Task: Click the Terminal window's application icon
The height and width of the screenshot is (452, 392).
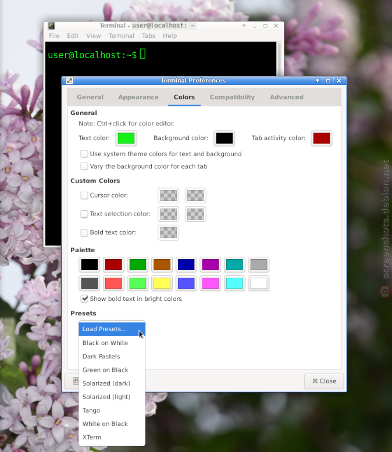Action: pos(51,26)
